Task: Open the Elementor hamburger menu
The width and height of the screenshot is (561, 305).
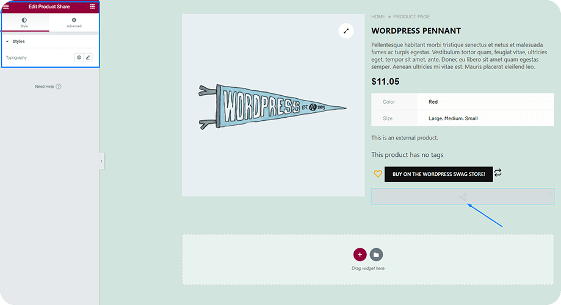Action: click(6, 7)
